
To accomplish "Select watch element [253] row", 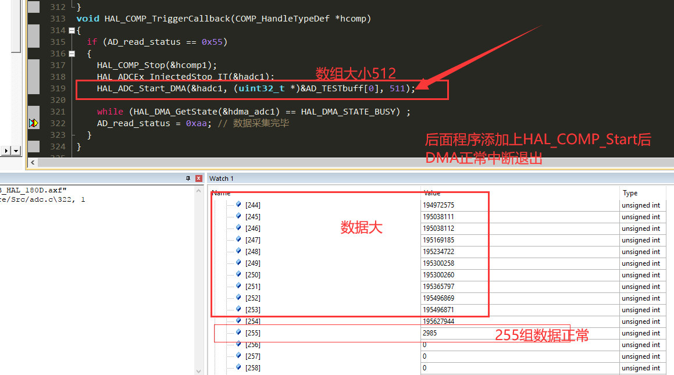I will pyautogui.click(x=436, y=309).
